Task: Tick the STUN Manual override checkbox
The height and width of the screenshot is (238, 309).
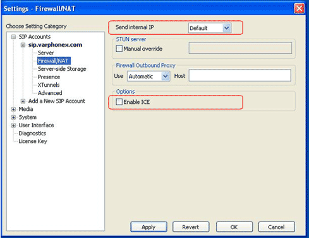Action: pos(119,49)
